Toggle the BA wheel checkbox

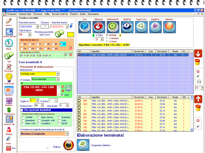(x=22, y=44)
